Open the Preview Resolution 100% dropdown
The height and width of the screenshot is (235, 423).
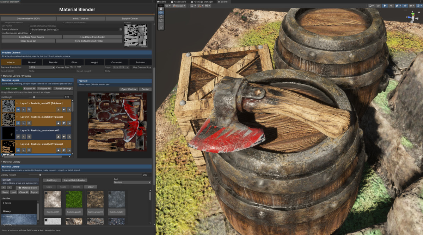(x=42, y=67)
